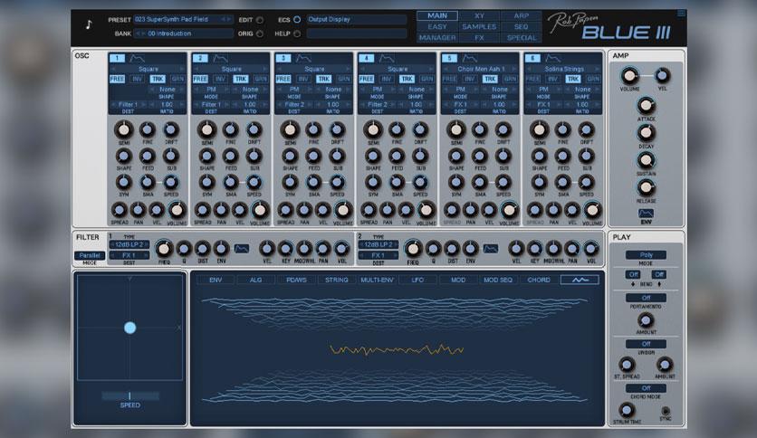Click the CHORD MODE Off button
757x438 pixels.
[646, 388]
